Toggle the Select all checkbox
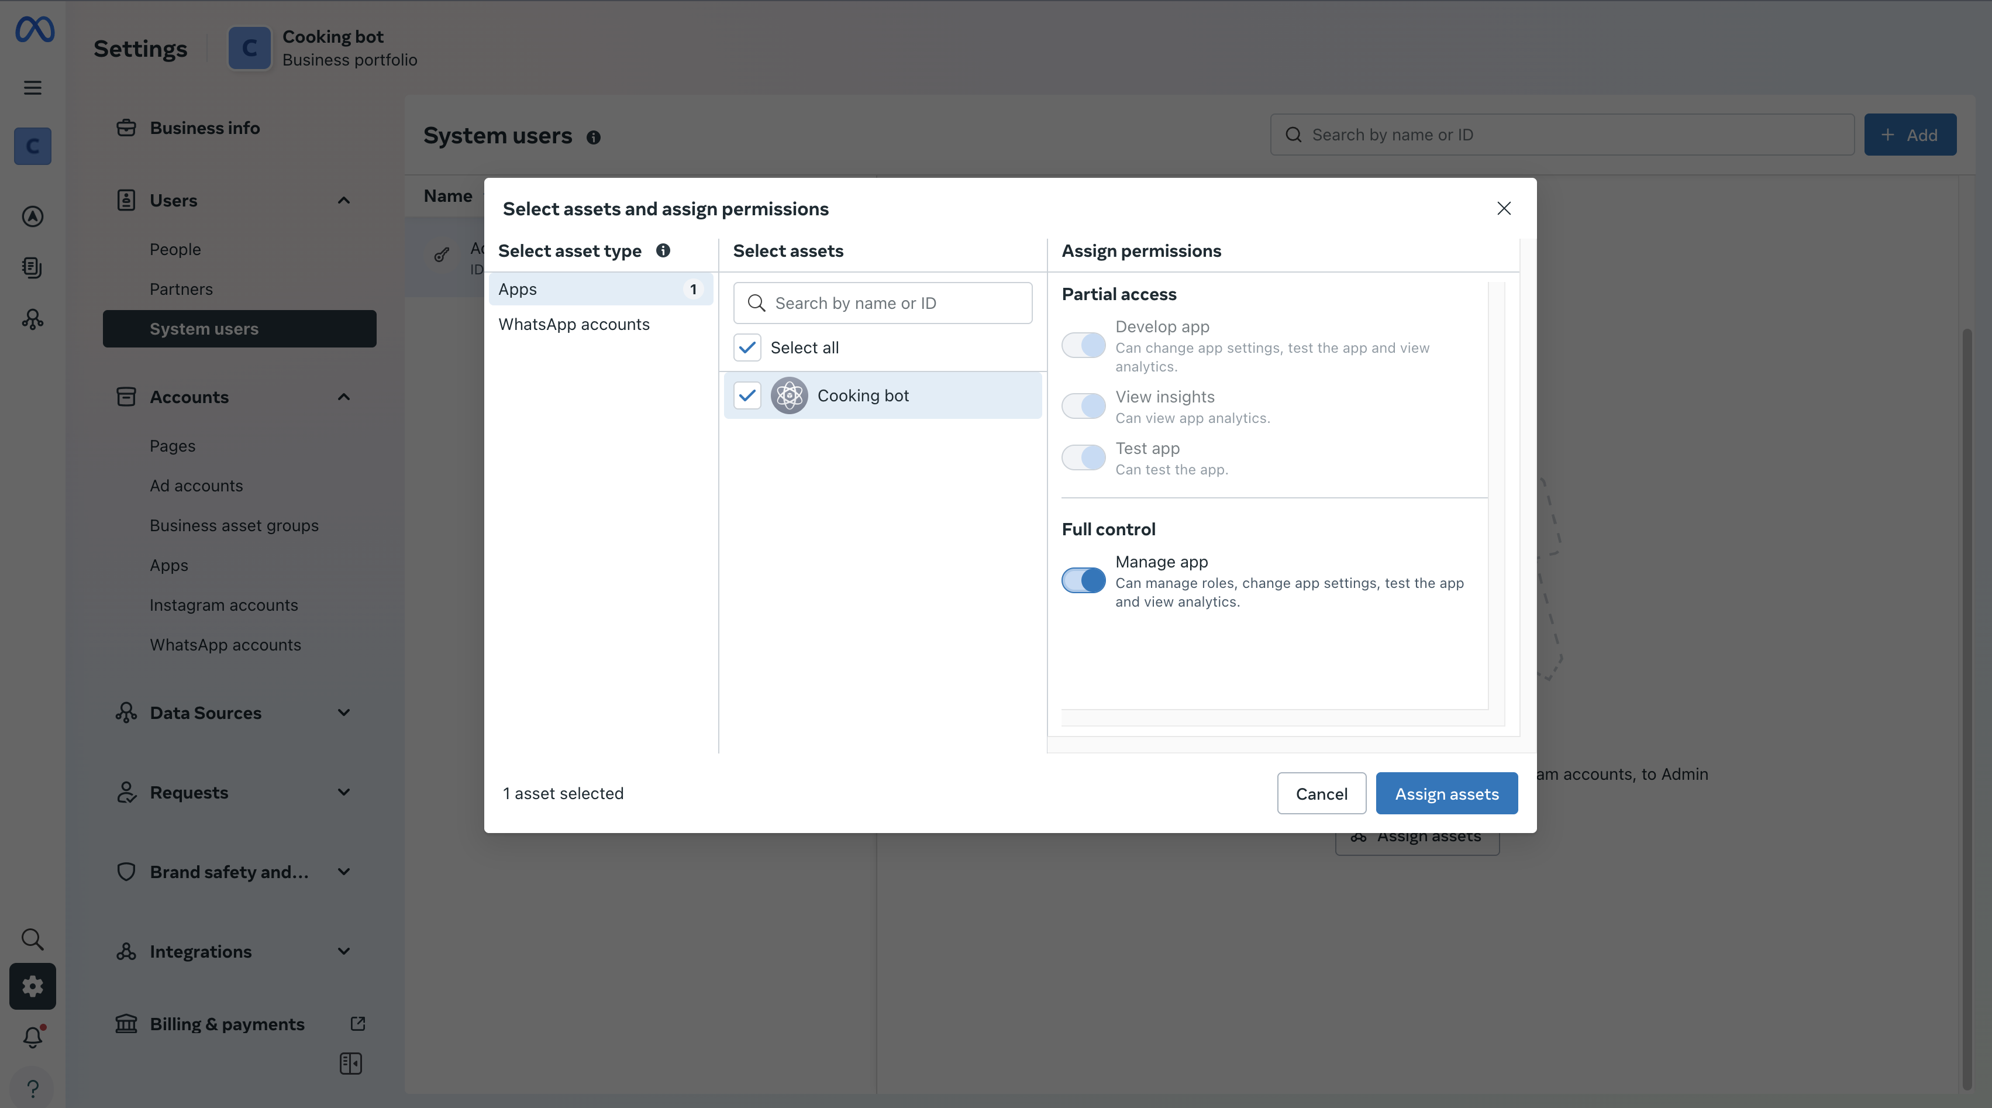The width and height of the screenshot is (1992, 1108). click(747, 347)
